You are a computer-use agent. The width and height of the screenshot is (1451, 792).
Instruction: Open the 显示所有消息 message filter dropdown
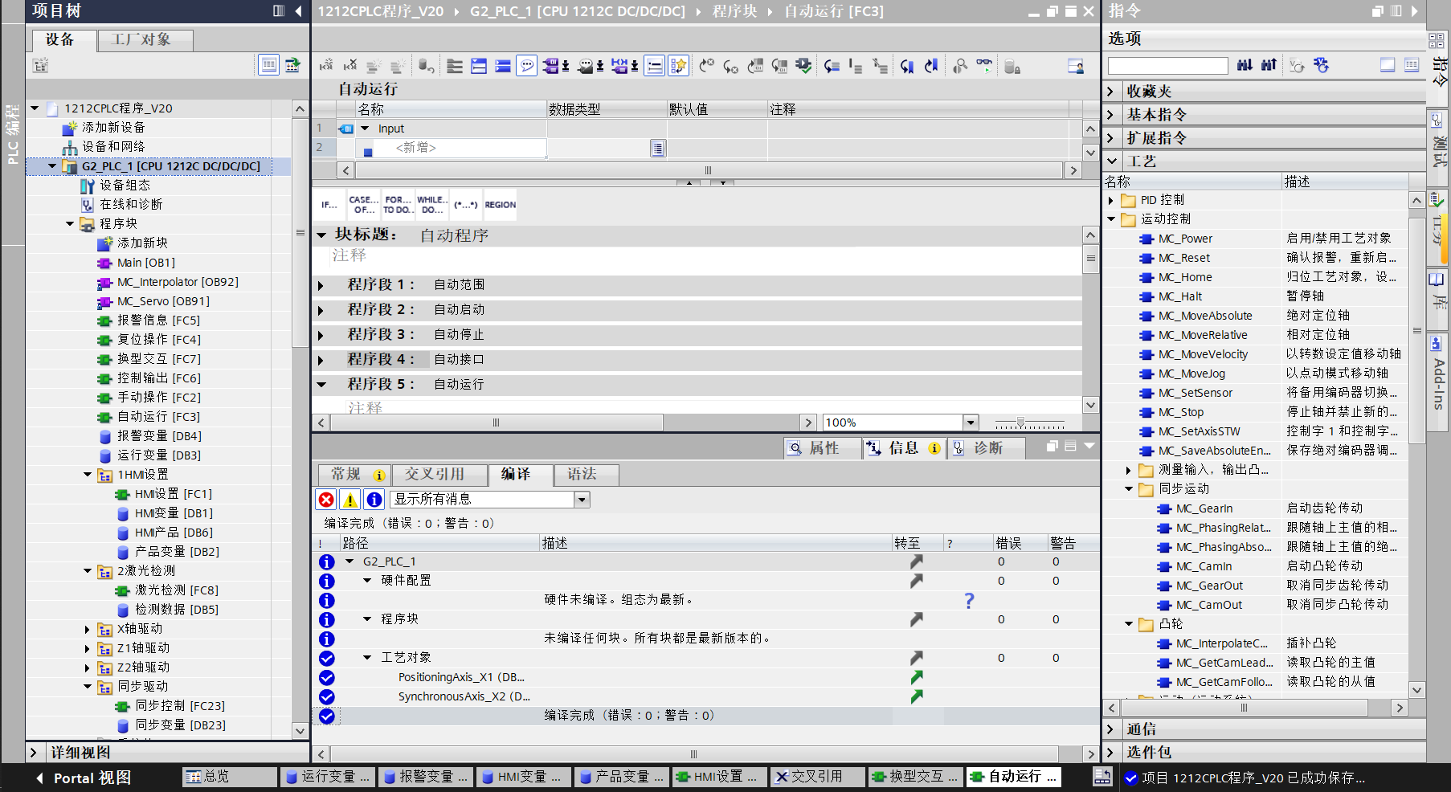(582, 500)
